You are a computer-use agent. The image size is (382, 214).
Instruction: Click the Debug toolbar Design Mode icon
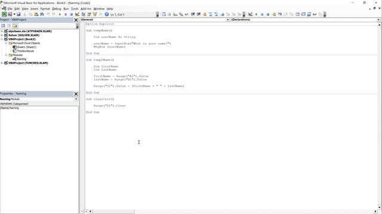tap(250, 14)
